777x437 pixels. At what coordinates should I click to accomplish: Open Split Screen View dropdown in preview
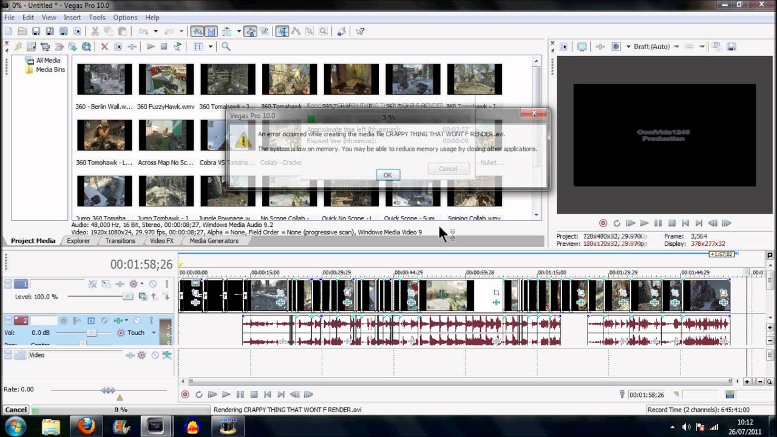pos(628,46)
